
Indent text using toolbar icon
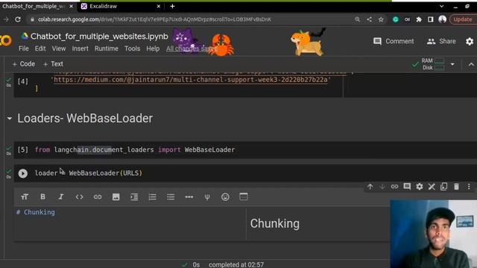[134, 197]
